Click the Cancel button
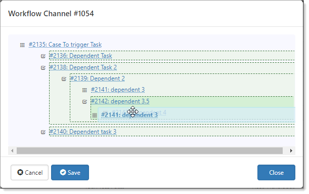309x194 pixels. (29, 173)
